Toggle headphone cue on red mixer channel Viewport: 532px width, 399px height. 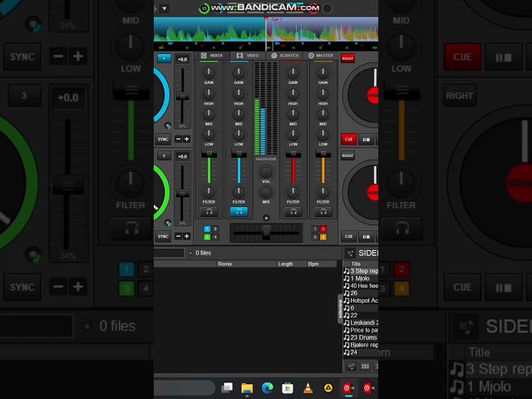[x=293, y=212]
